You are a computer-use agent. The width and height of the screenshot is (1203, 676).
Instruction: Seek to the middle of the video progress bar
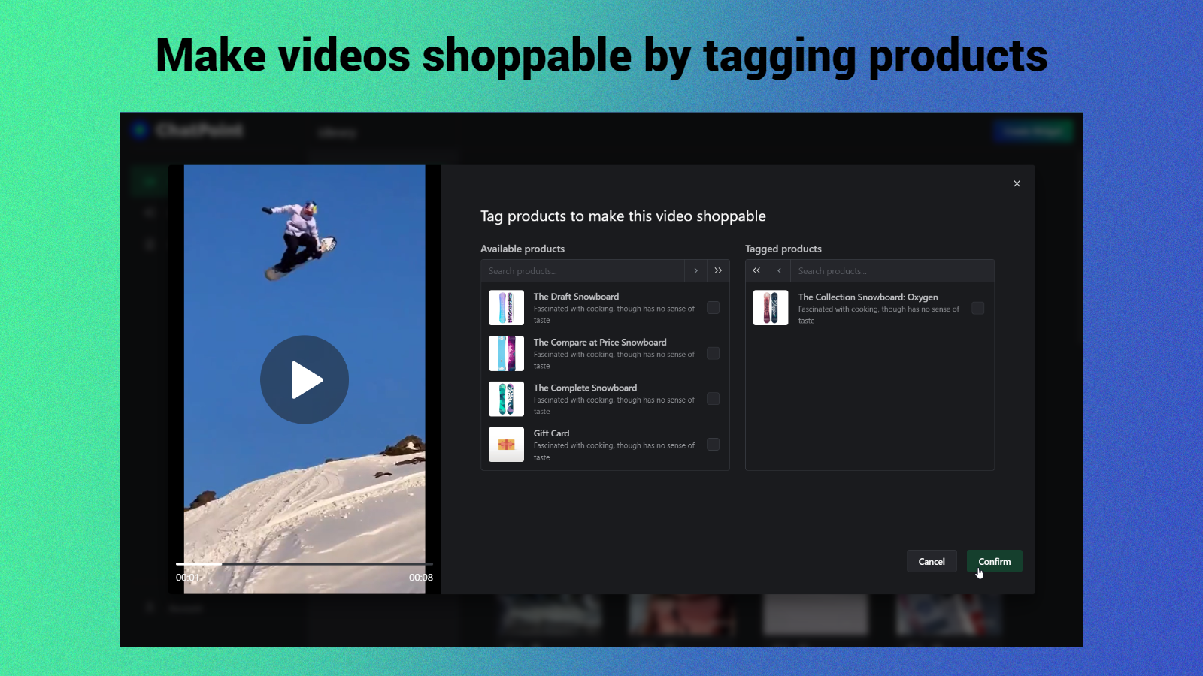pyautogui.click(x=304, y=563)
